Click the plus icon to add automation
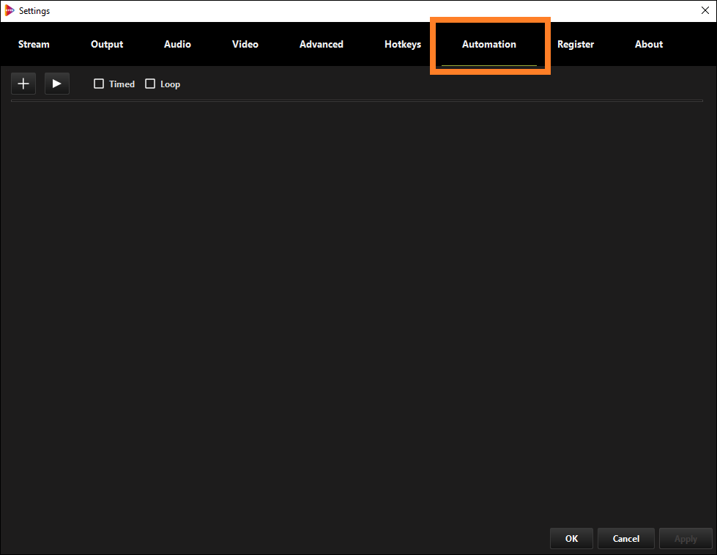Screen dimensions: 717x555 23,83
